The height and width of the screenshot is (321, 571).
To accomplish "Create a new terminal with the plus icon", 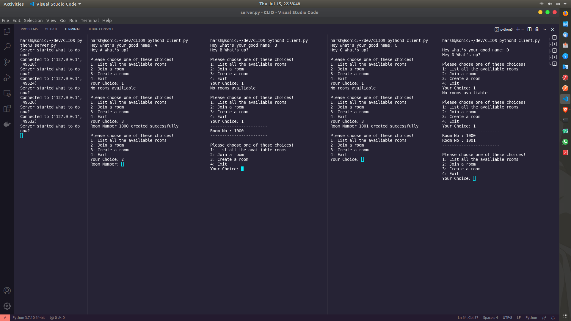I will point(518,29).
